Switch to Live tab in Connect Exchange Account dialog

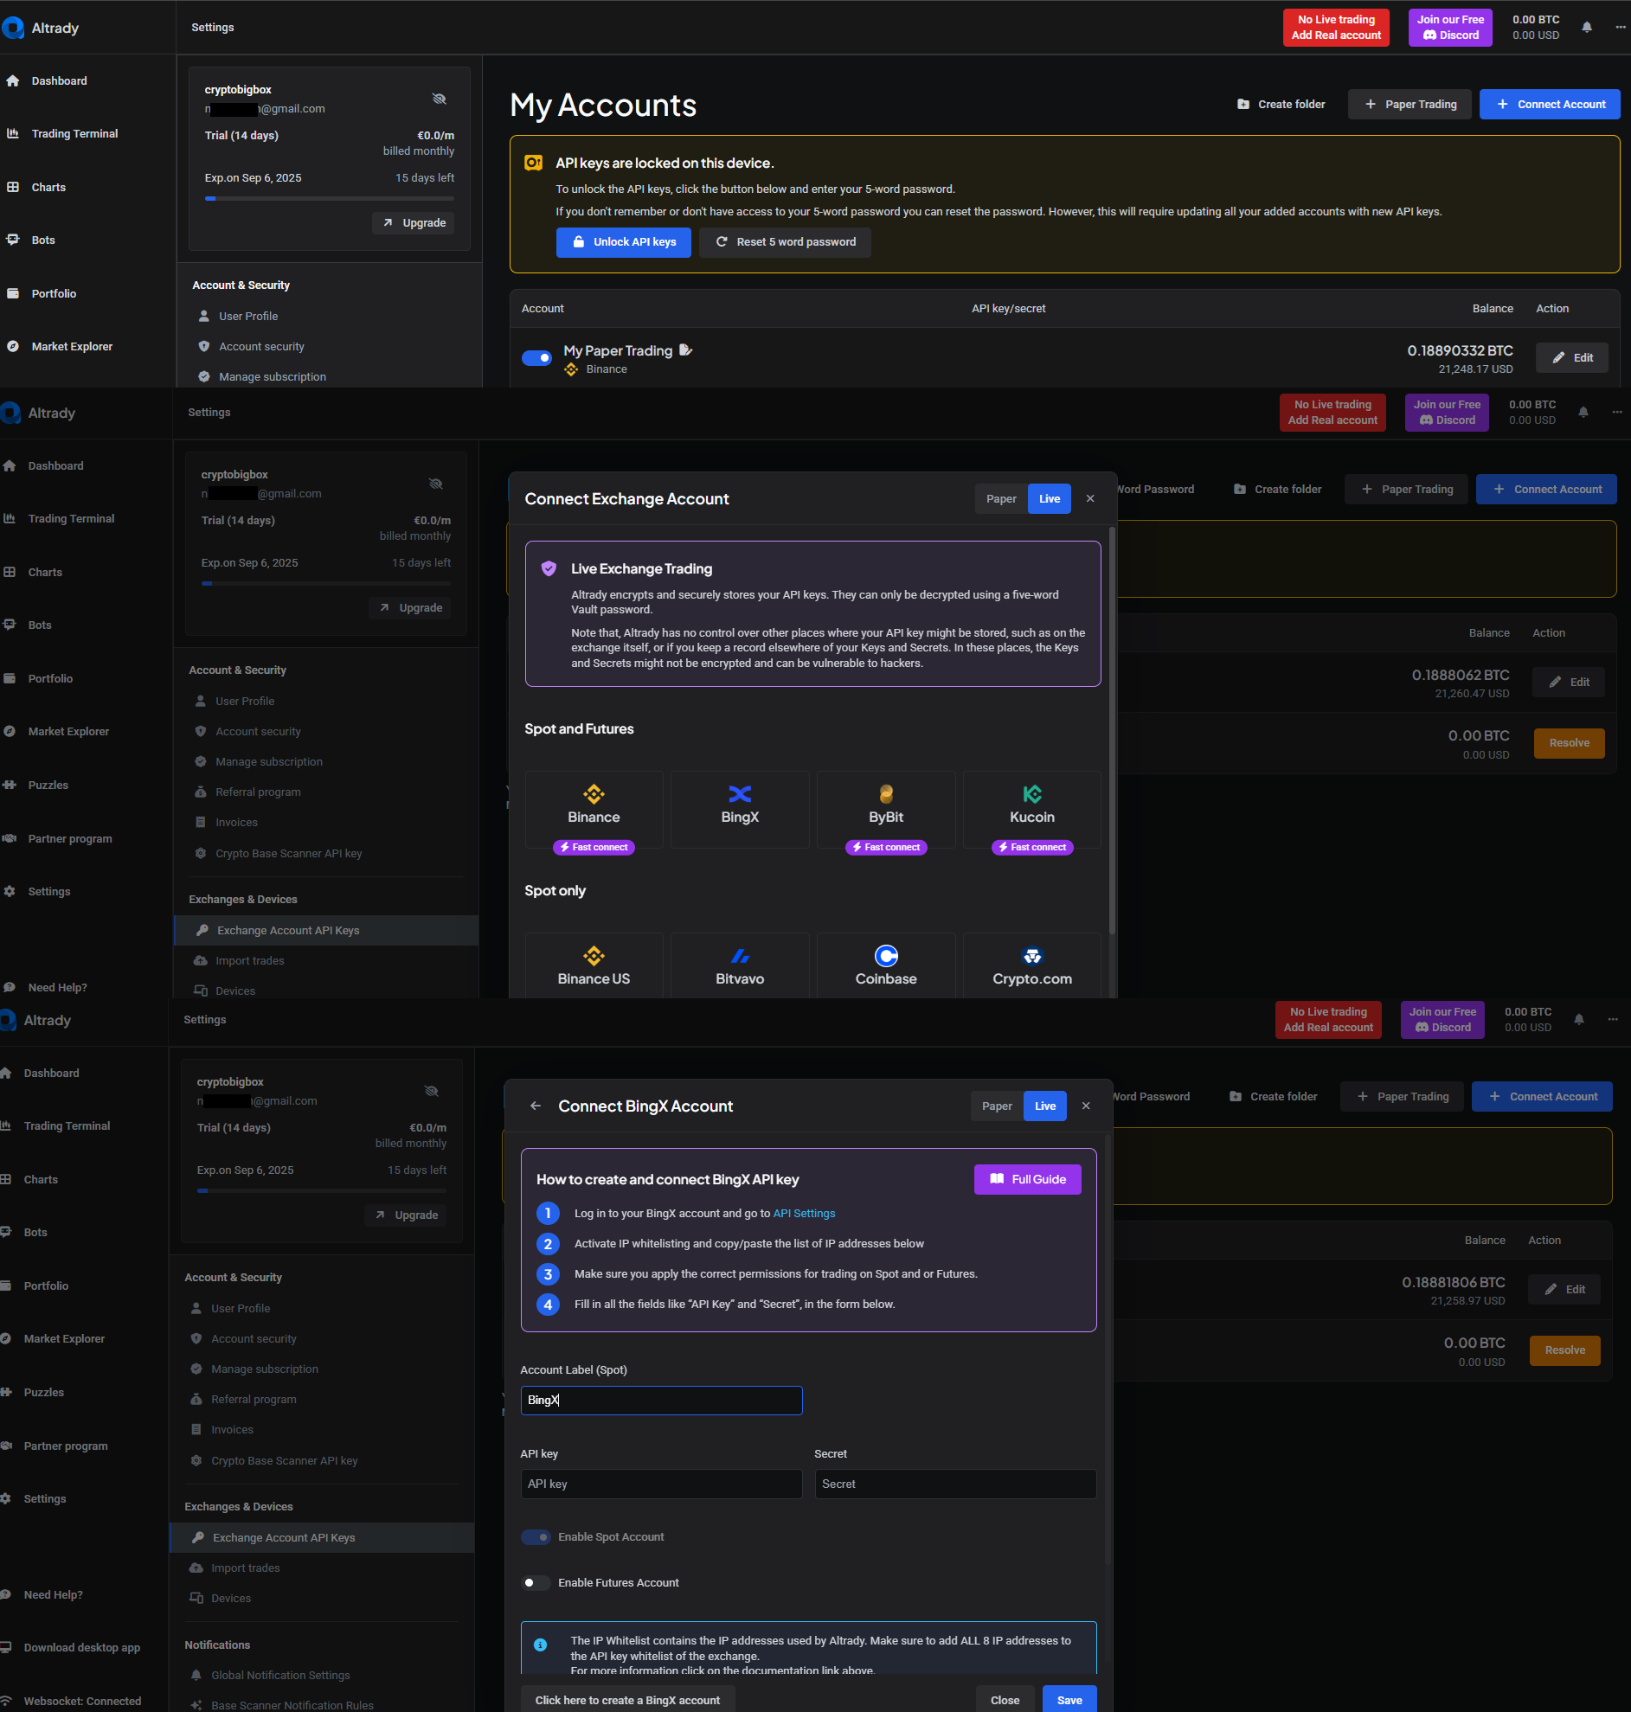pyautogui.click(x=1050, y=499)
